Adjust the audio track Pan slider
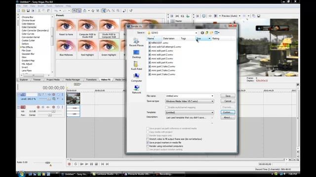Viewport: 316px width, 177px height. (50, 115)
